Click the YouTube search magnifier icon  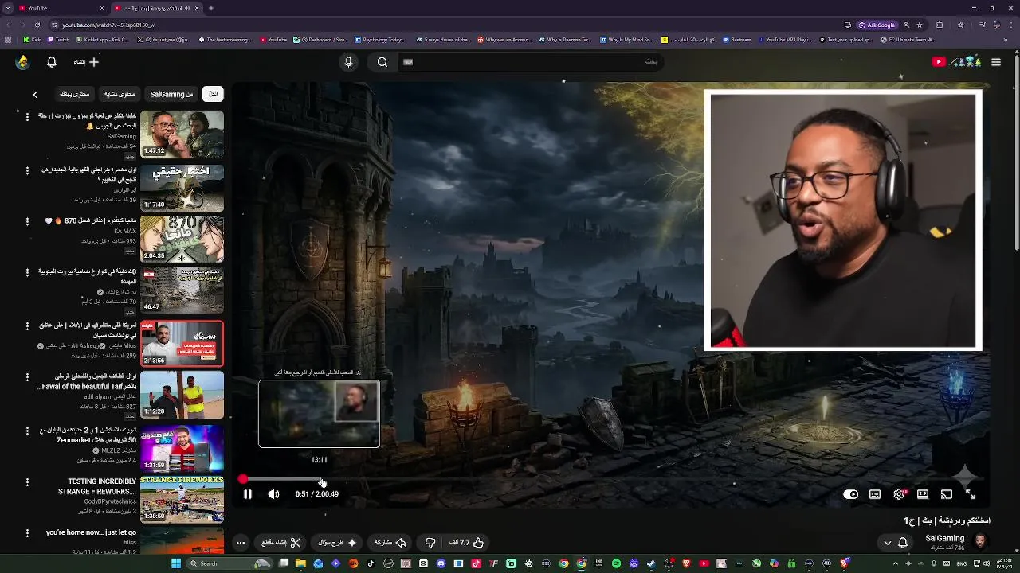[382, 62]
